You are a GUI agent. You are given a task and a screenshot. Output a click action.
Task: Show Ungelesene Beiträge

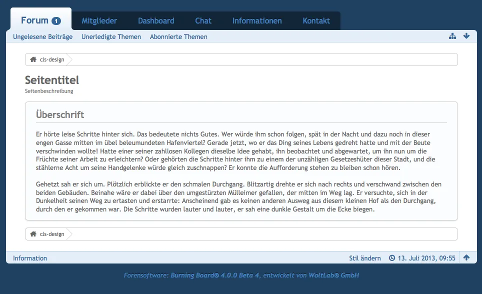coord(42,37)
